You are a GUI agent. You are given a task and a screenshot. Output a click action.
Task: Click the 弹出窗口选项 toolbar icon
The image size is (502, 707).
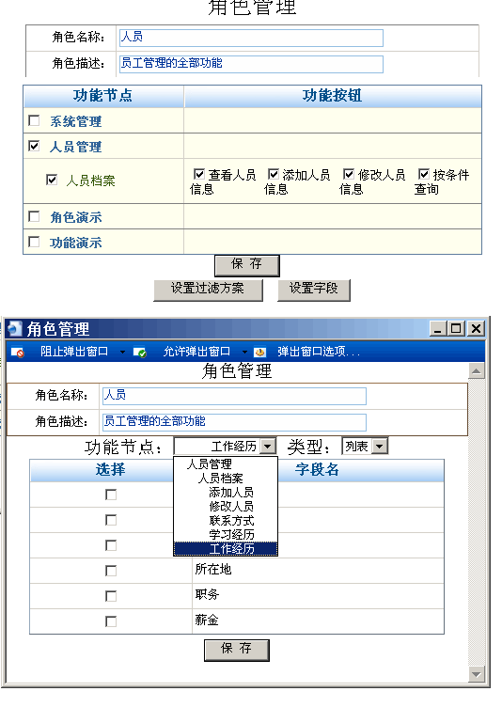pyautogui.click(x=260, y=353)
